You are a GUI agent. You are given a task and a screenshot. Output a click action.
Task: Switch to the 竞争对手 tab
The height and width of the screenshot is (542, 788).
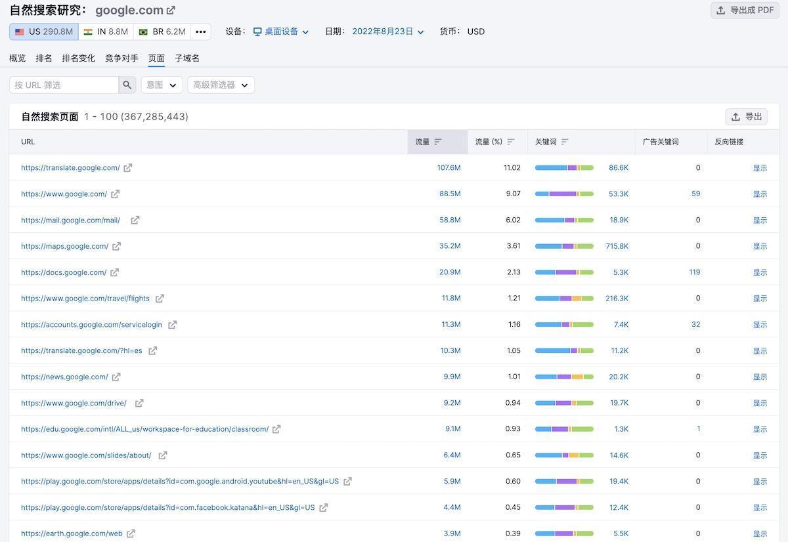tap(121, 58)
